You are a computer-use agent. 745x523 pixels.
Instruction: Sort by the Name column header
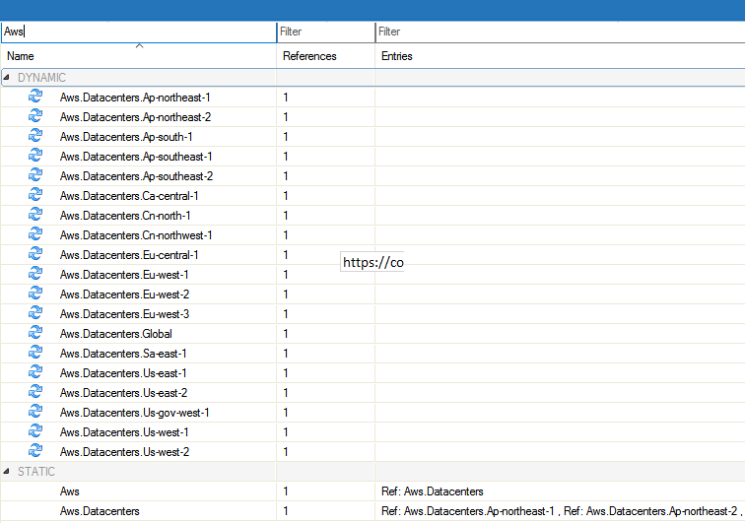139,56
